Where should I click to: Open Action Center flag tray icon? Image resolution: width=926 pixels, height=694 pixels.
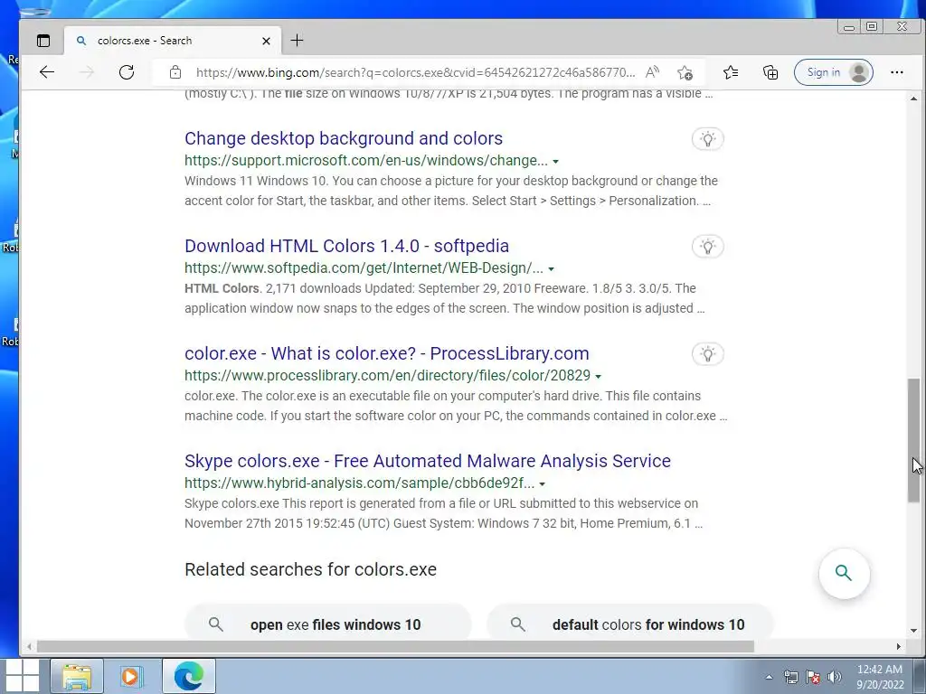[813, 677]
